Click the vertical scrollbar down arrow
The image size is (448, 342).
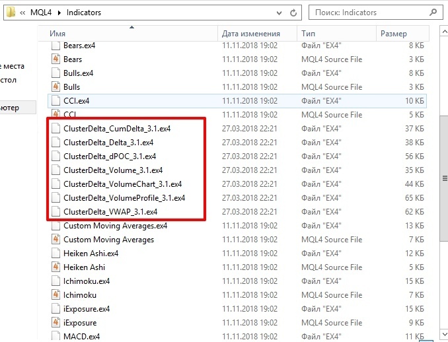tap(444, 333)
